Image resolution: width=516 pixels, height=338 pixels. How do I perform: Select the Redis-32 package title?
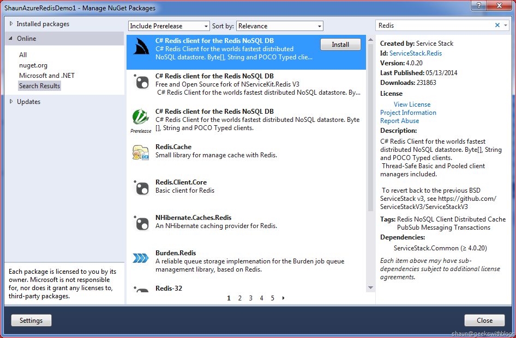tap(169, 288)
